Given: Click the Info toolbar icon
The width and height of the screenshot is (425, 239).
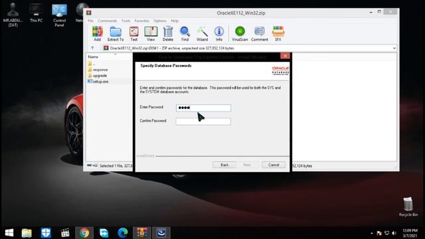Looking at the screenshot, I should coord(219,34).
